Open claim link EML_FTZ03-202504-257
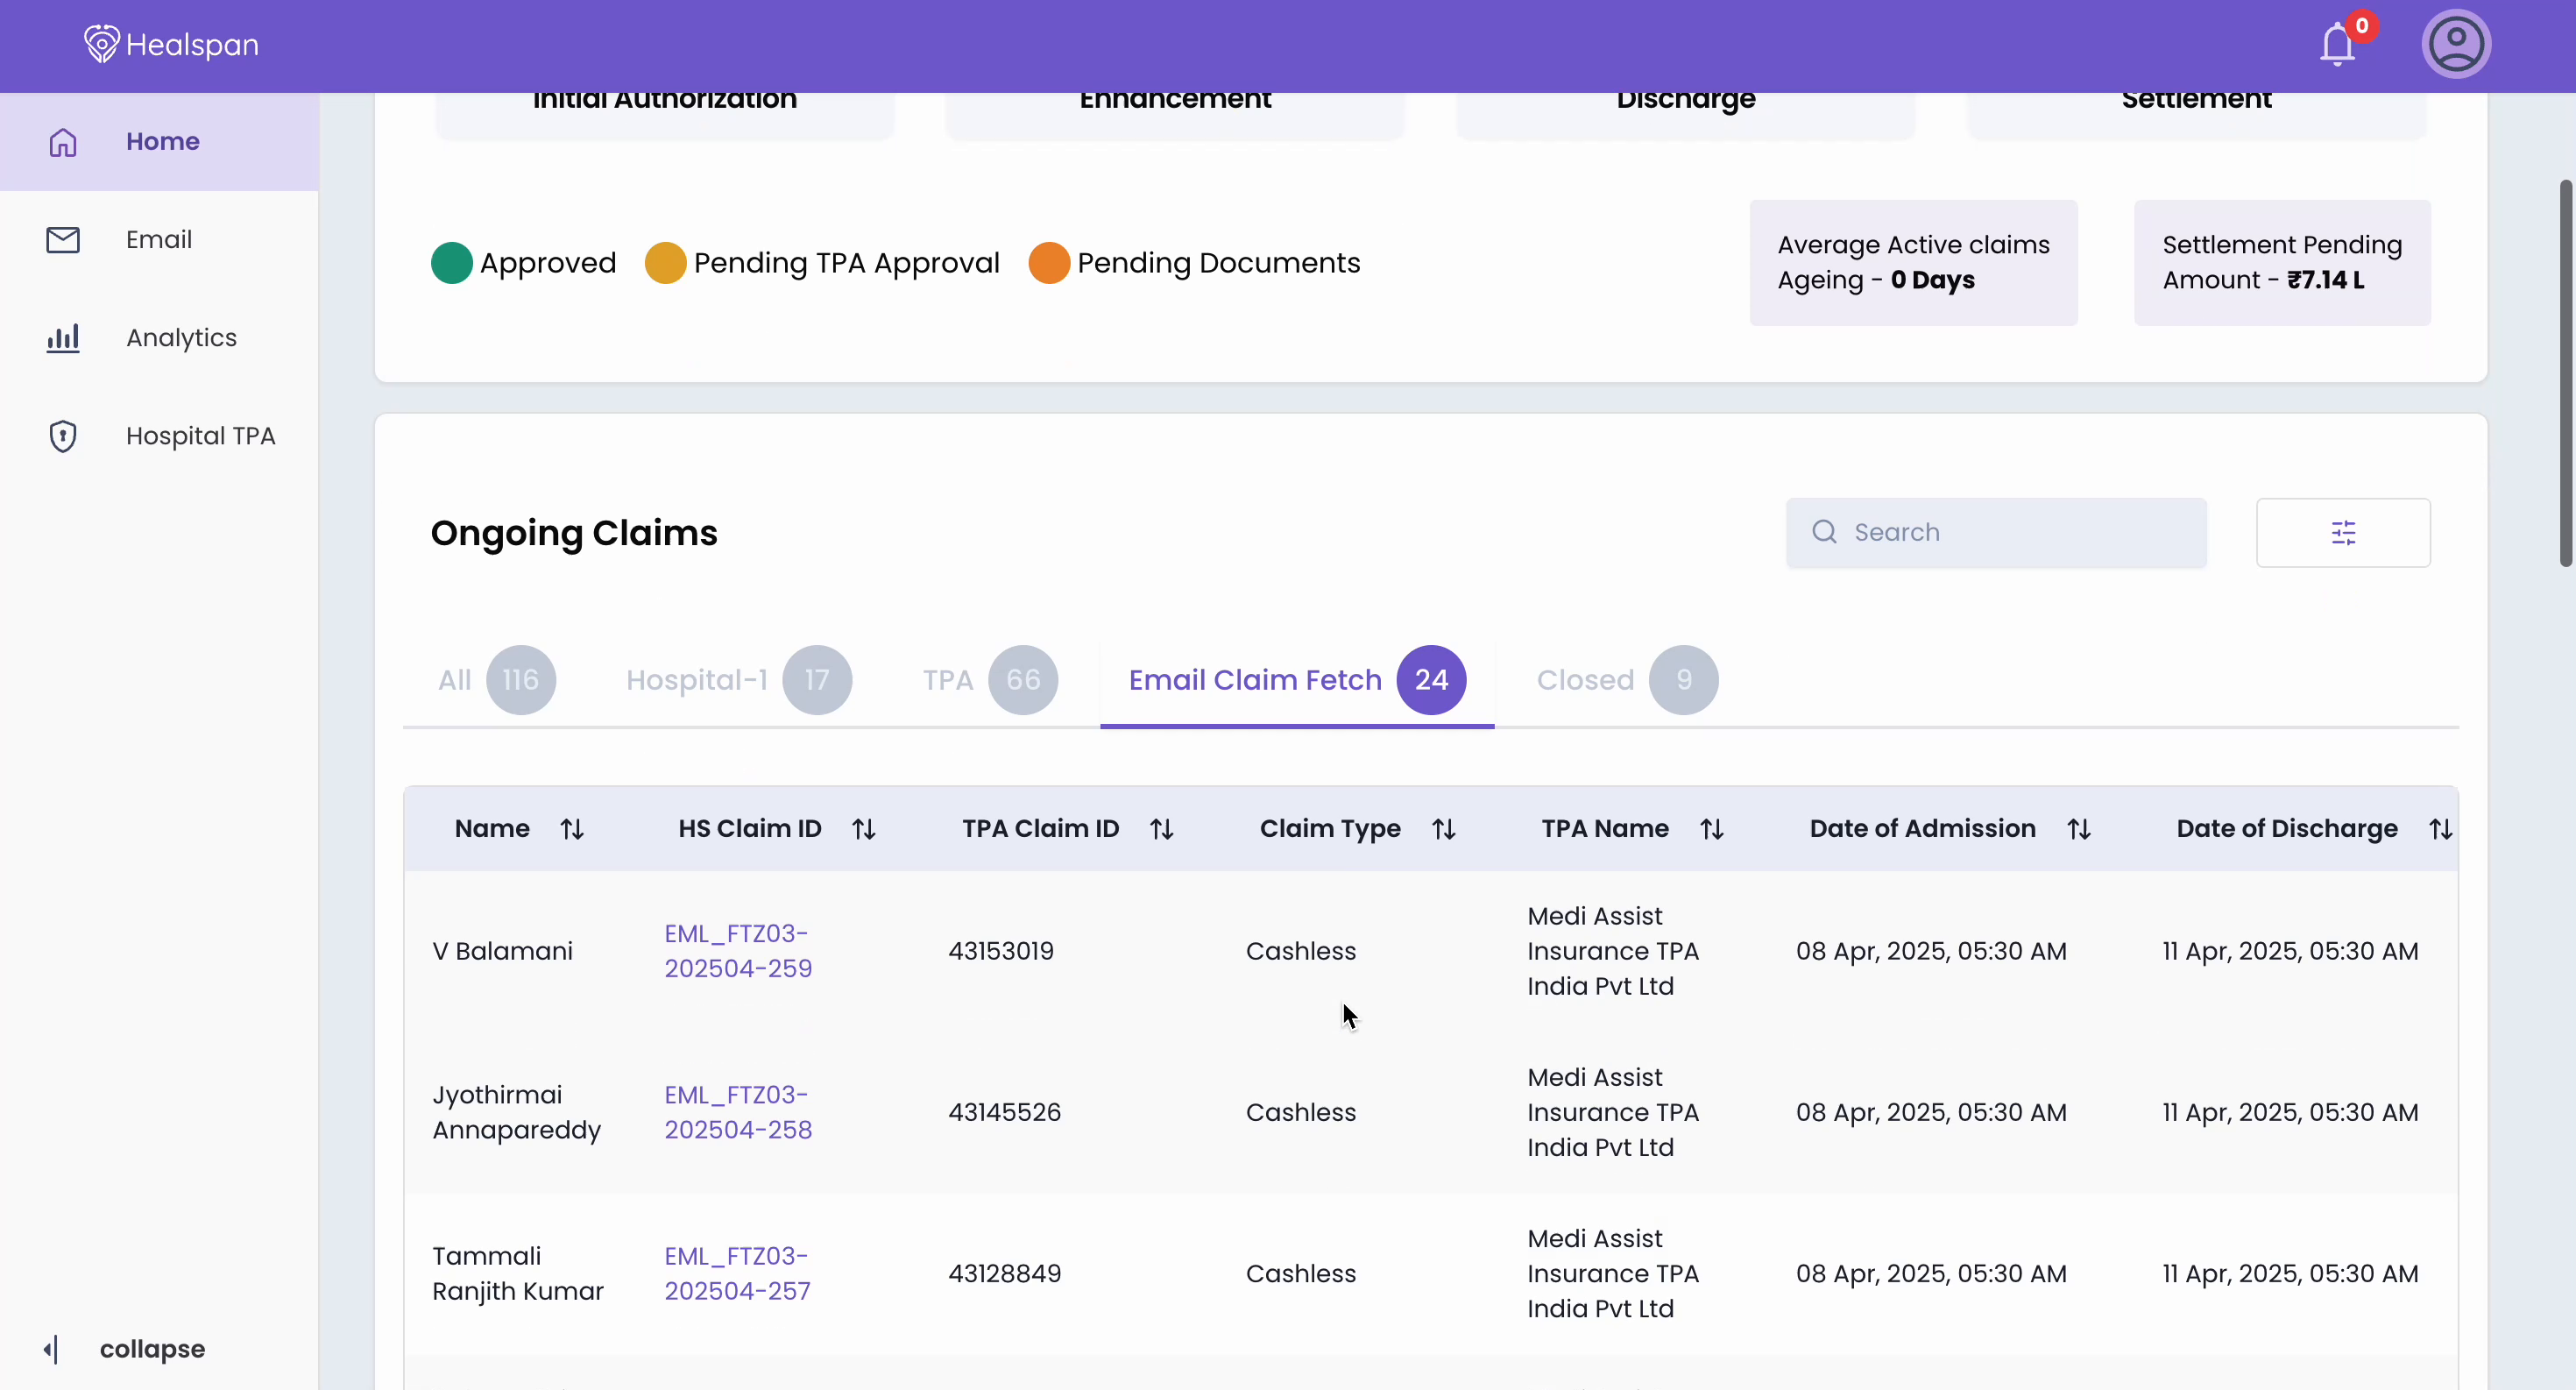Viewport: 2576px width, 1390px height. [x=737, y=1273]
